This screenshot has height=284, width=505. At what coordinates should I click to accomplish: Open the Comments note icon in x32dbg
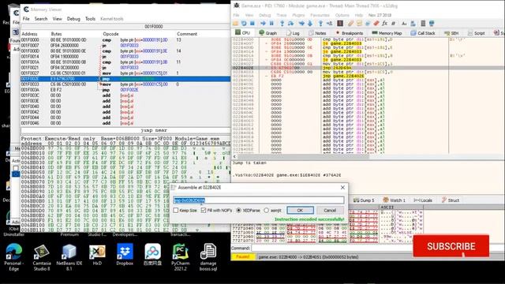click(359, 24)
